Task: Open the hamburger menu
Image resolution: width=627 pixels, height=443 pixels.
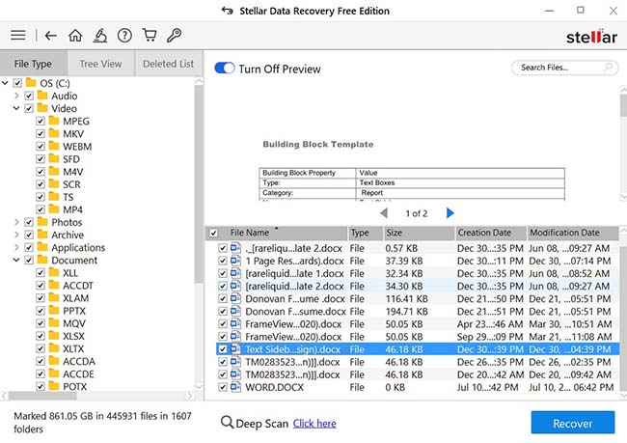Action: [18, 35]
